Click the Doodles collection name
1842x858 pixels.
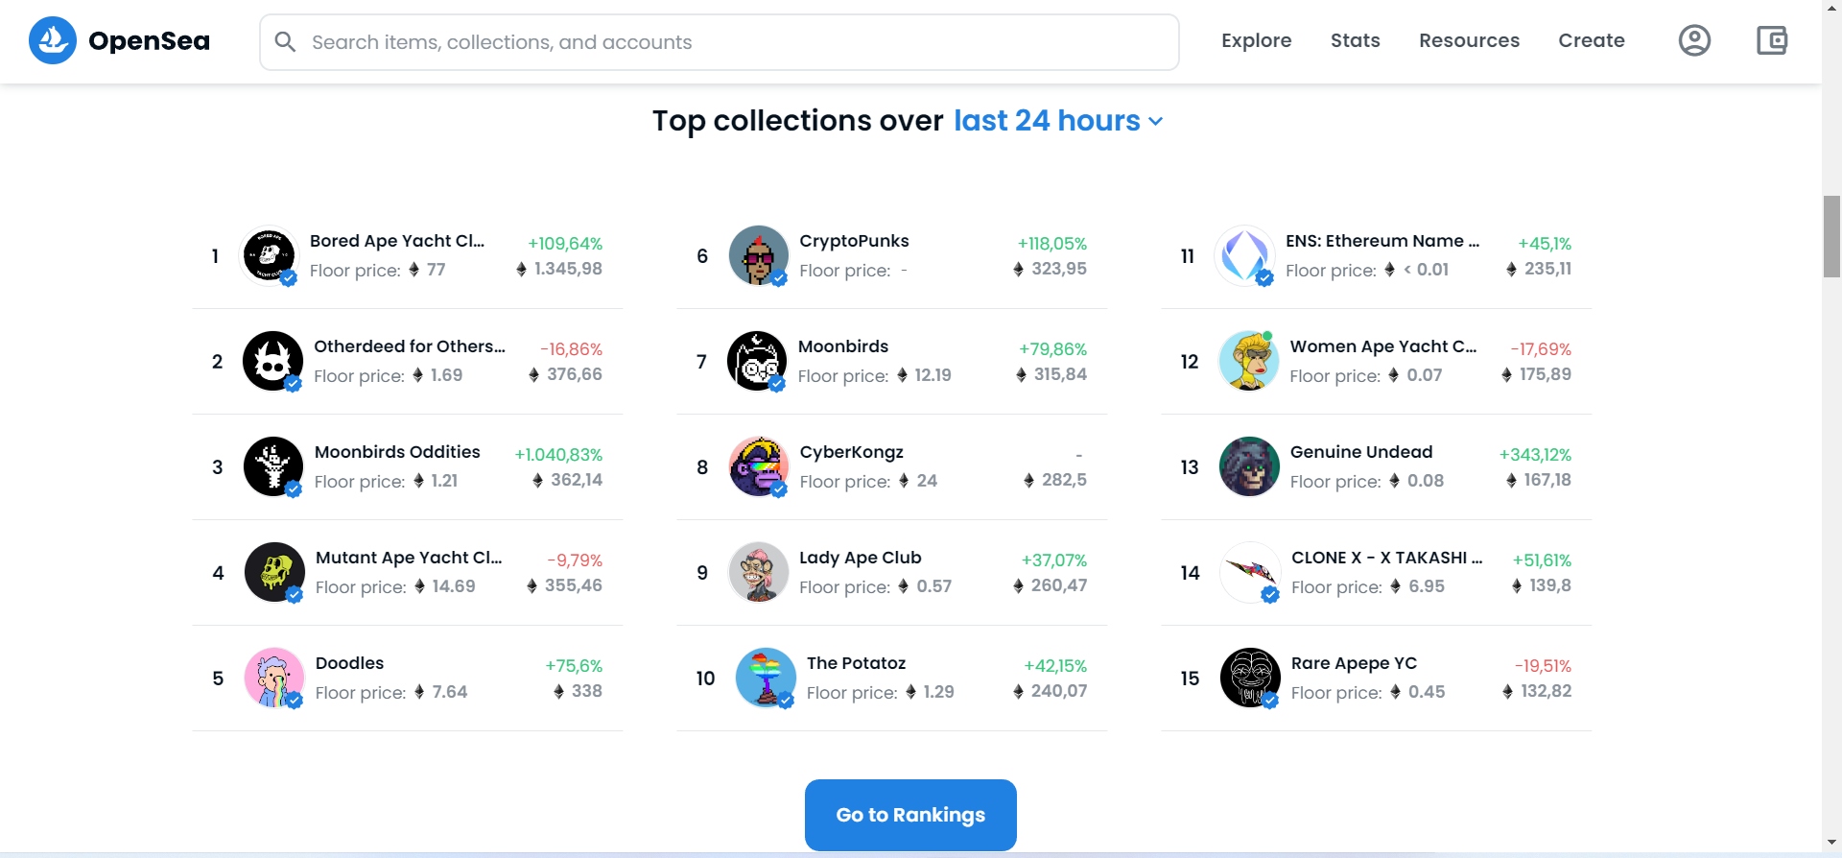349,663
